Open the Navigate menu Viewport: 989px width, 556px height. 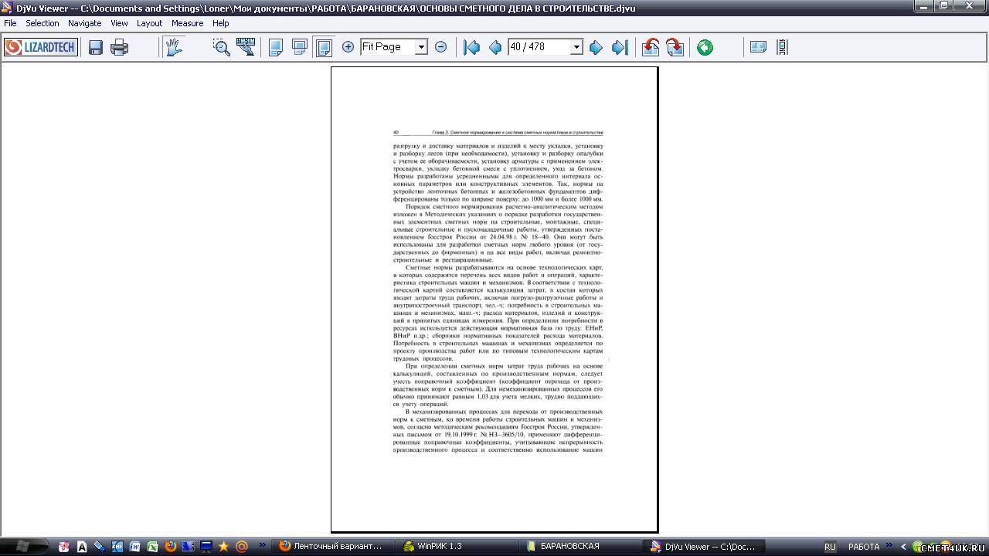[x=85, y=23]
